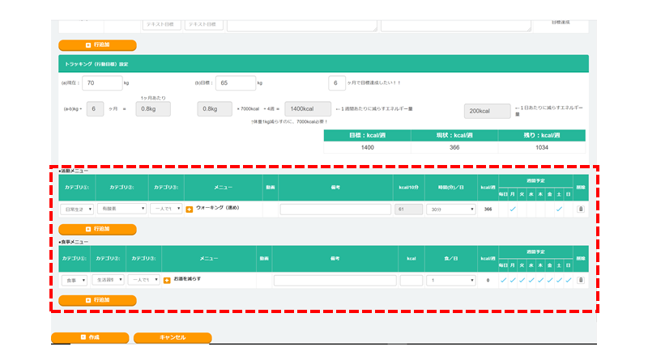Uncheck Sunday (日) in the お酒を減らす row
The height and width of the screenshot is (364, 648).
(x=569, y=280)
